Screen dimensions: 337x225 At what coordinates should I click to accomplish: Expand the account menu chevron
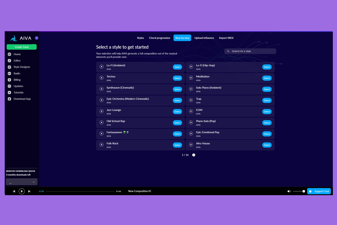pos(34,182)
